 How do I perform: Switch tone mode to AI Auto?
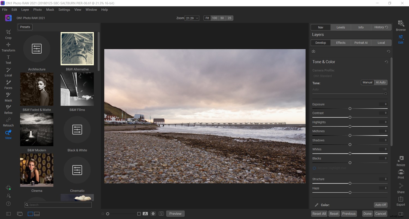pos(381,82)
